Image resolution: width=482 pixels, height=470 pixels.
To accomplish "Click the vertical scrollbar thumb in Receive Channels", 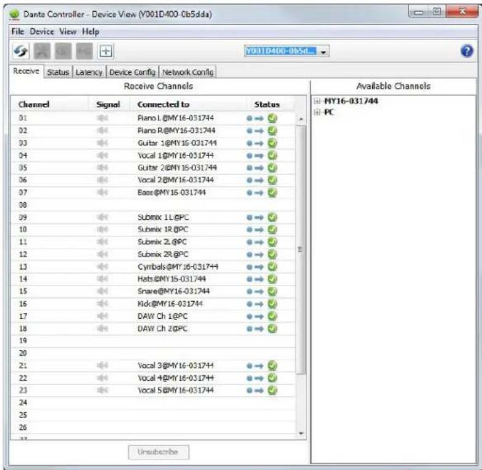I will click(301, 249).
